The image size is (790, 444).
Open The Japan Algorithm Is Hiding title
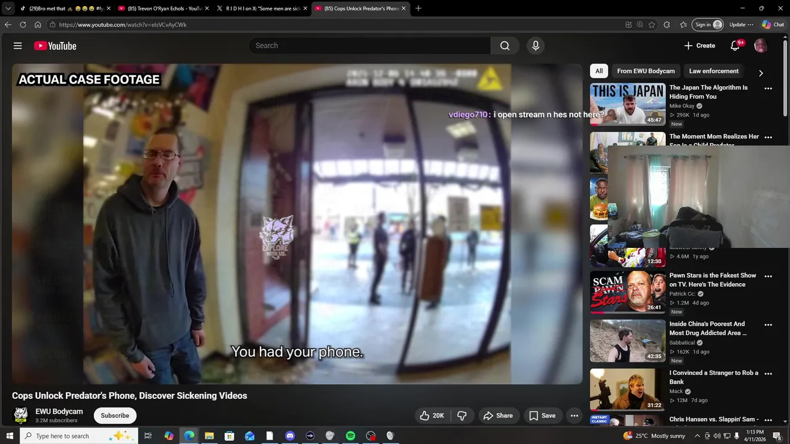pyautogui.click(x=708, y=92)
